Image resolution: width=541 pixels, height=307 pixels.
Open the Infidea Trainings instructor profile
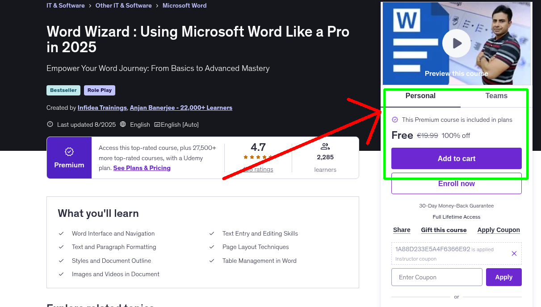tap(102, 108)
